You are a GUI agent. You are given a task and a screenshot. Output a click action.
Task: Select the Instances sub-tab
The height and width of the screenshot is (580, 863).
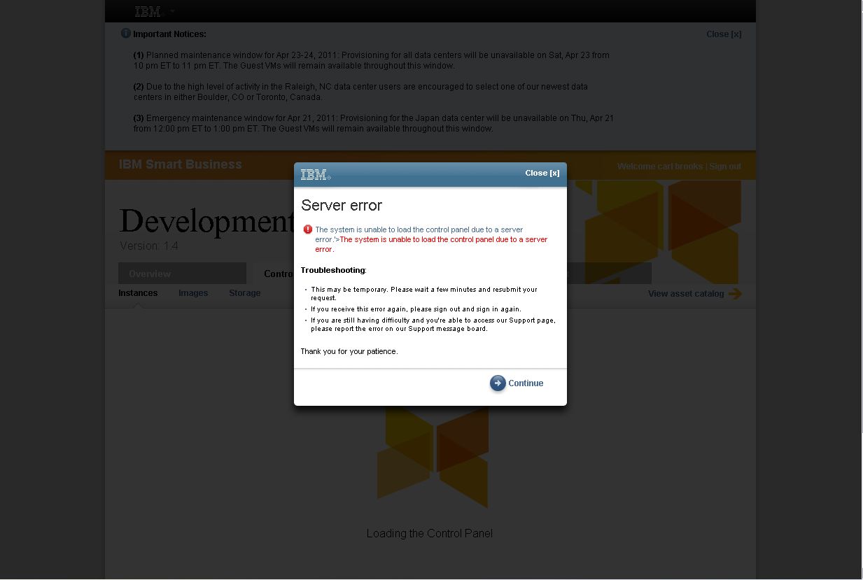138,293
